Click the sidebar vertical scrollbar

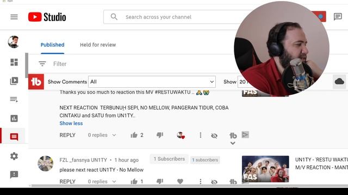27,65
